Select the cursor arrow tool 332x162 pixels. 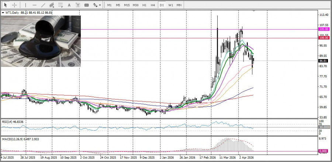6,5
